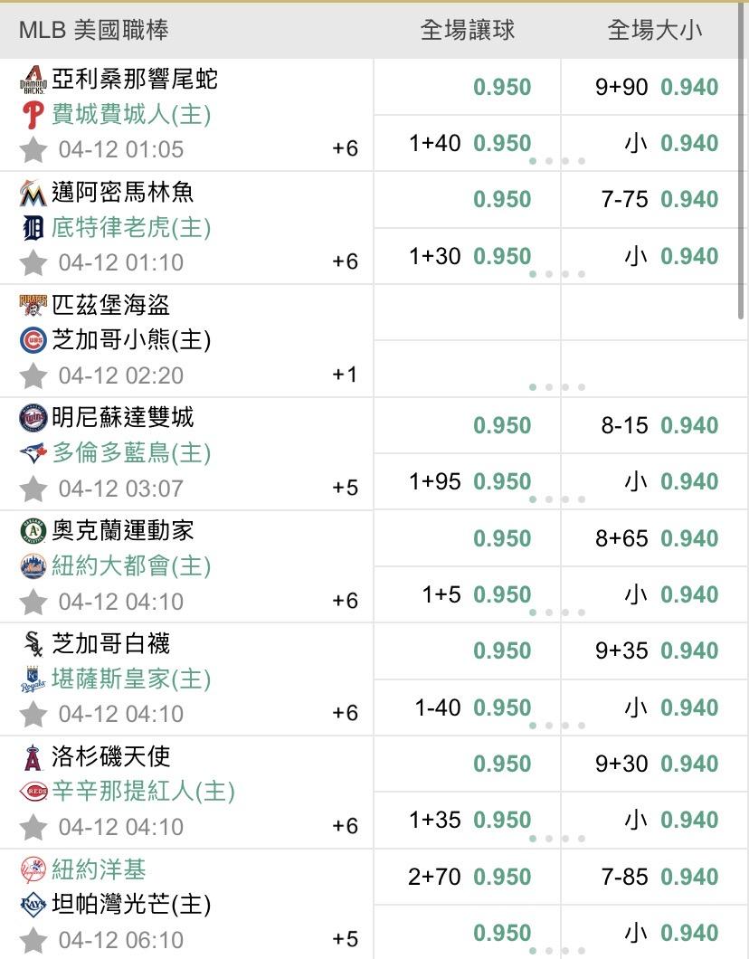Click the Tampa Bay Rays logo
The height and width of the screenshot is (959, 749).
(x=33, y=904)
